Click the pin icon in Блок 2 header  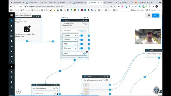(84, 20)
